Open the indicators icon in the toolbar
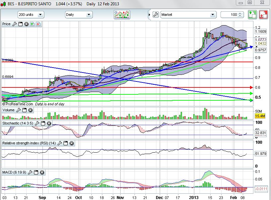 point(122,15)
